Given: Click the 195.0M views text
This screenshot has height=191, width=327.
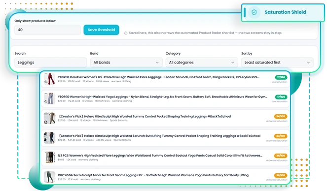Looking at the screenshot, I should coord(100,121).
